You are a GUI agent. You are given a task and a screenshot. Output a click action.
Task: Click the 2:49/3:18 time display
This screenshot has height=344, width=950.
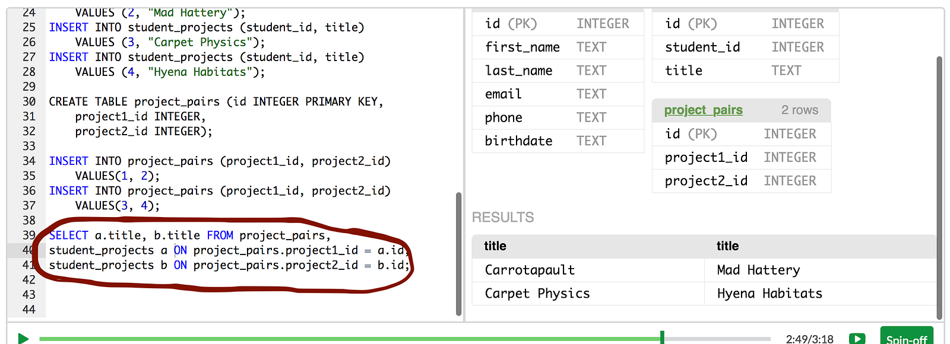pyautogui.click(x=809, y=339)
